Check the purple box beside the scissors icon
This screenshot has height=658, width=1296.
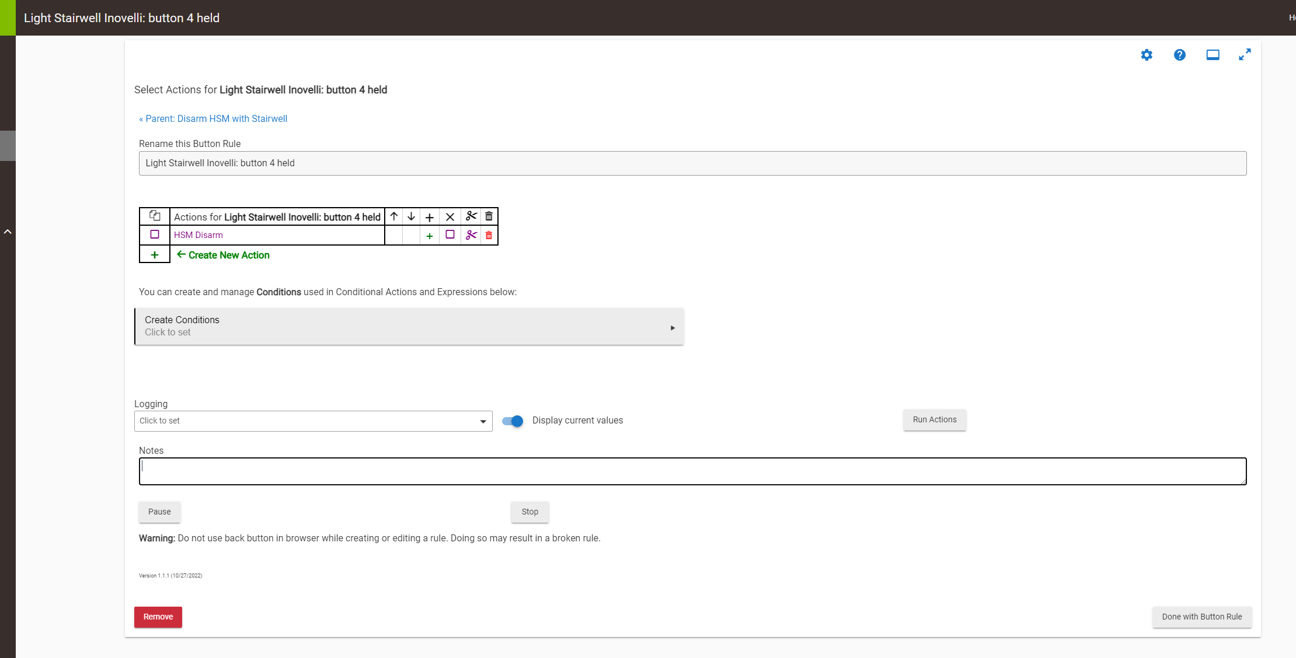450,235
